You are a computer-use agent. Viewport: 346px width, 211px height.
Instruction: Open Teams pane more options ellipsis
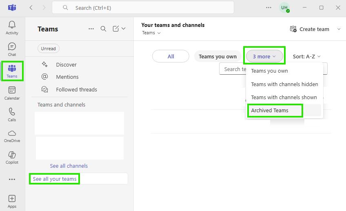[x=91, y=29]
